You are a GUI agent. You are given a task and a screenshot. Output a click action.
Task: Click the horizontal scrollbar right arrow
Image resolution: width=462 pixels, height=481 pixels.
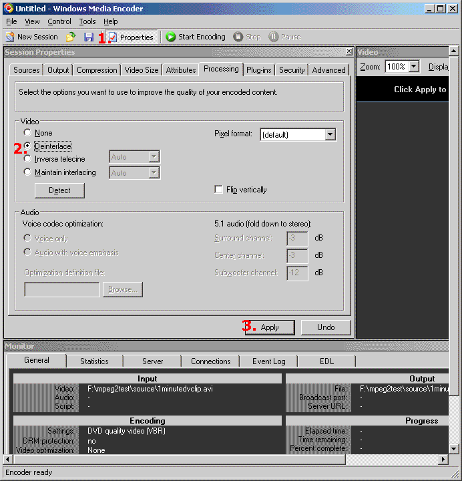tap(443, 460)
